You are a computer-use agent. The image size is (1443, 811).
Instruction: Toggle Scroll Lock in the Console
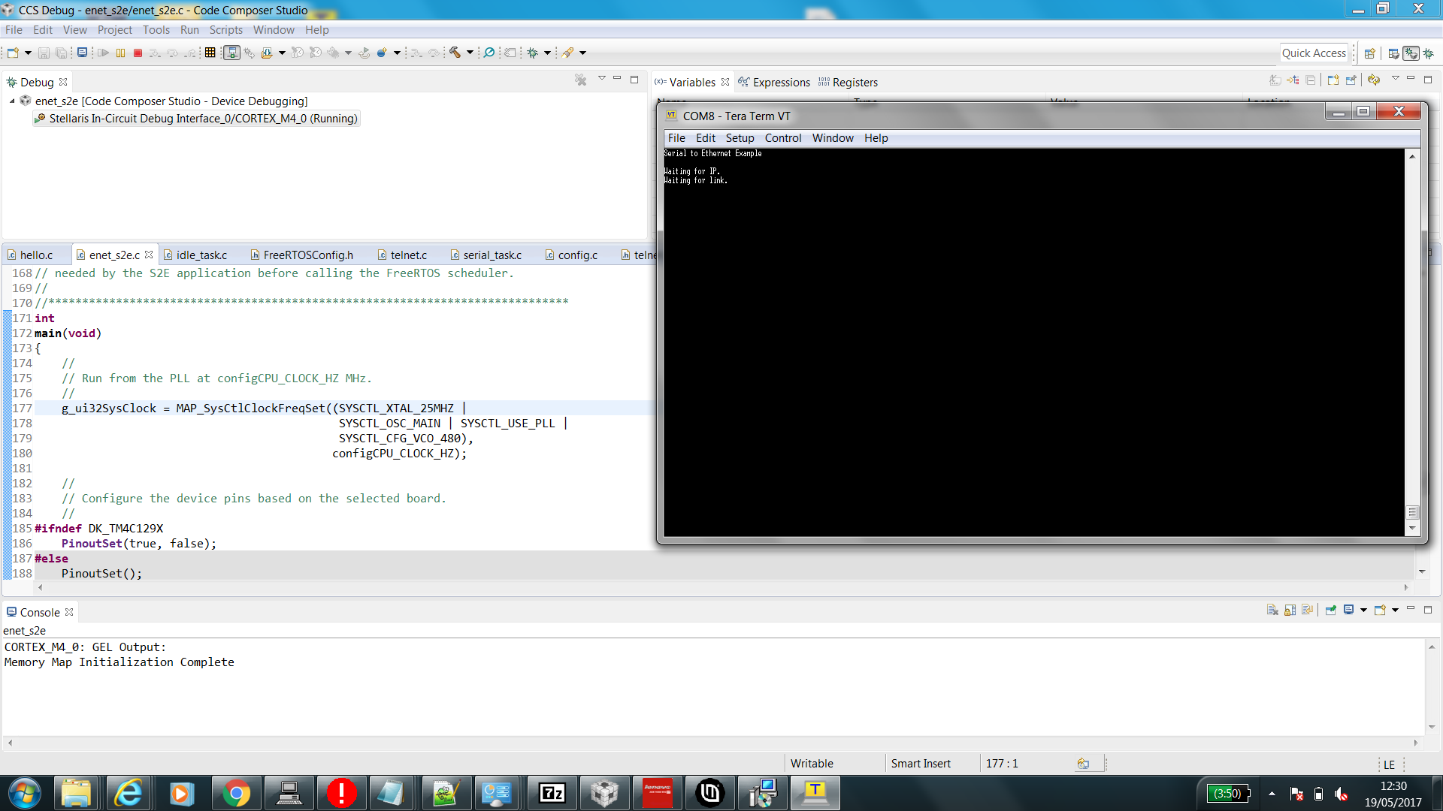click(x=1290, y=610)
